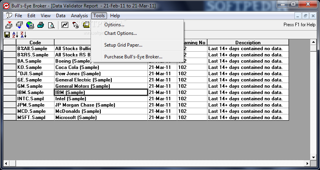Click the Bull's-Eye Broker title bar app icon

point(6,6)
